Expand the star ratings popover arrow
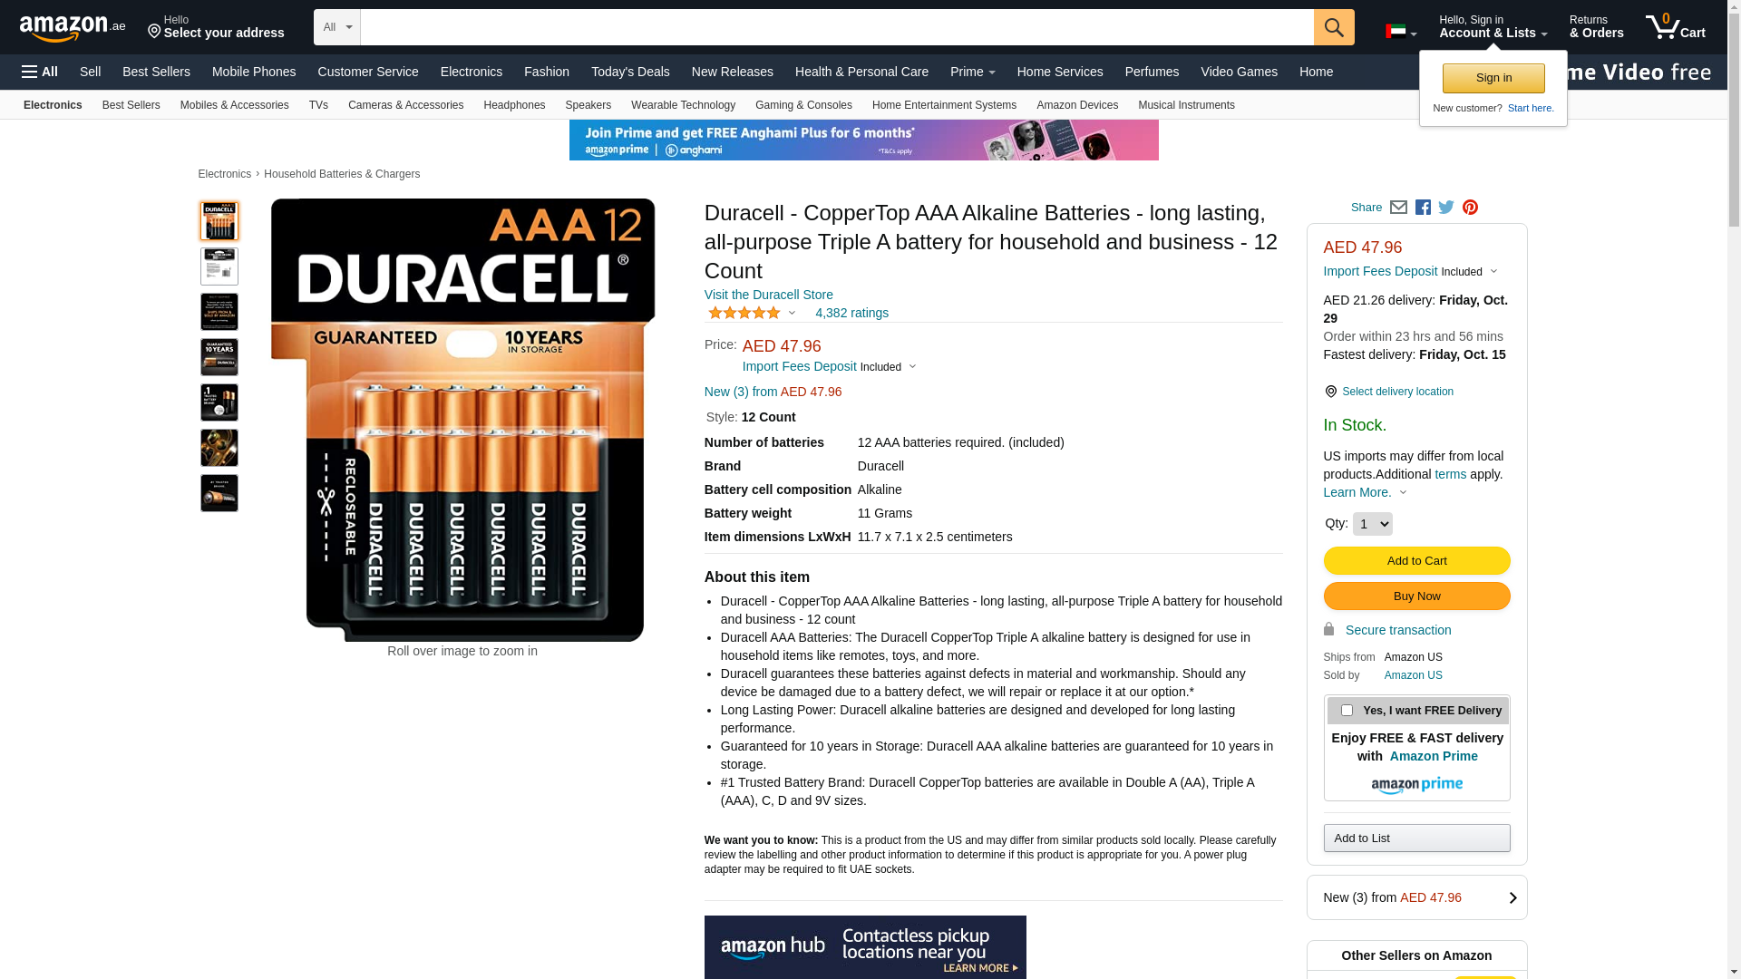 792,314
